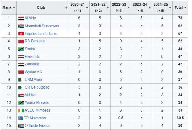
Task: Sort table by Rank column arrows
Action: [14, 8]
